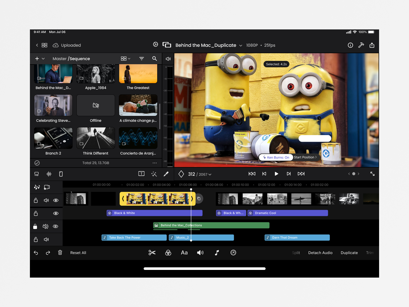
Task: Click the timeline playhead marker
Action: [191, 190]
